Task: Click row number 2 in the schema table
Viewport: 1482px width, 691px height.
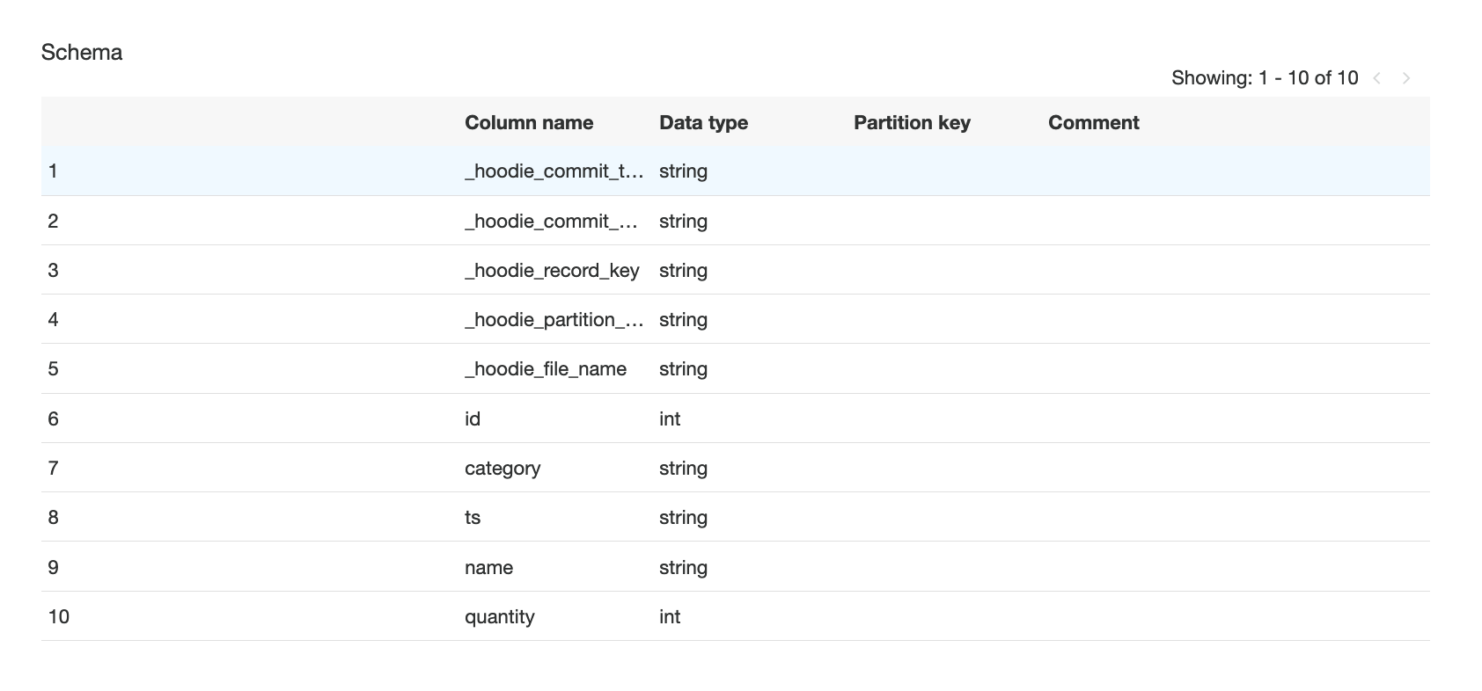Action: (x=54, y=222)
